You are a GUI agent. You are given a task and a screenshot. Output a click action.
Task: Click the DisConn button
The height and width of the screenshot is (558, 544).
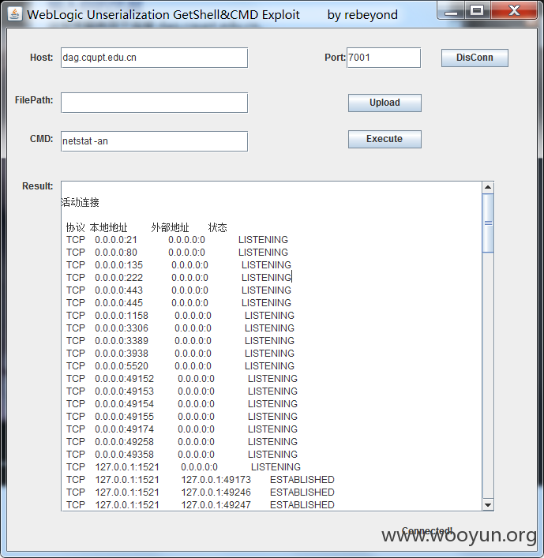475,58
